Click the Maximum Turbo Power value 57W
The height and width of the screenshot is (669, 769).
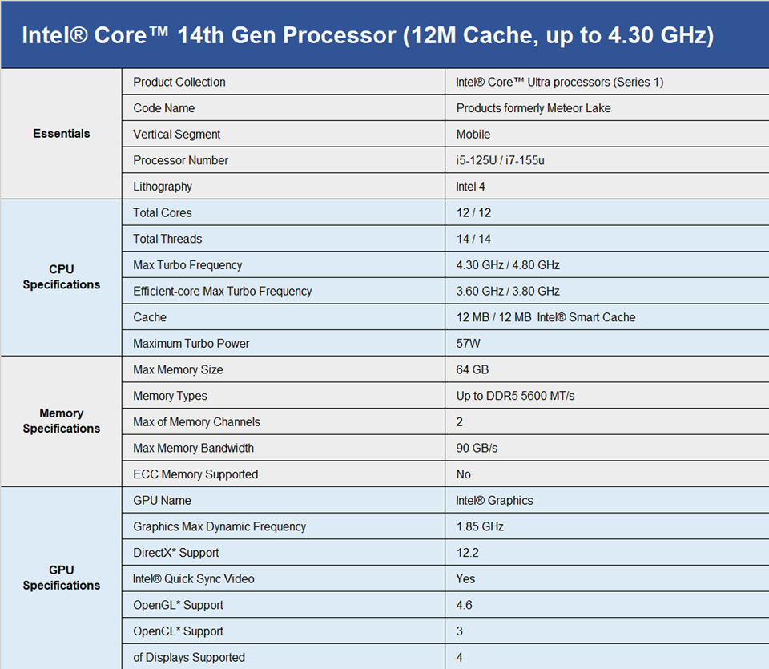coord(468,344)
